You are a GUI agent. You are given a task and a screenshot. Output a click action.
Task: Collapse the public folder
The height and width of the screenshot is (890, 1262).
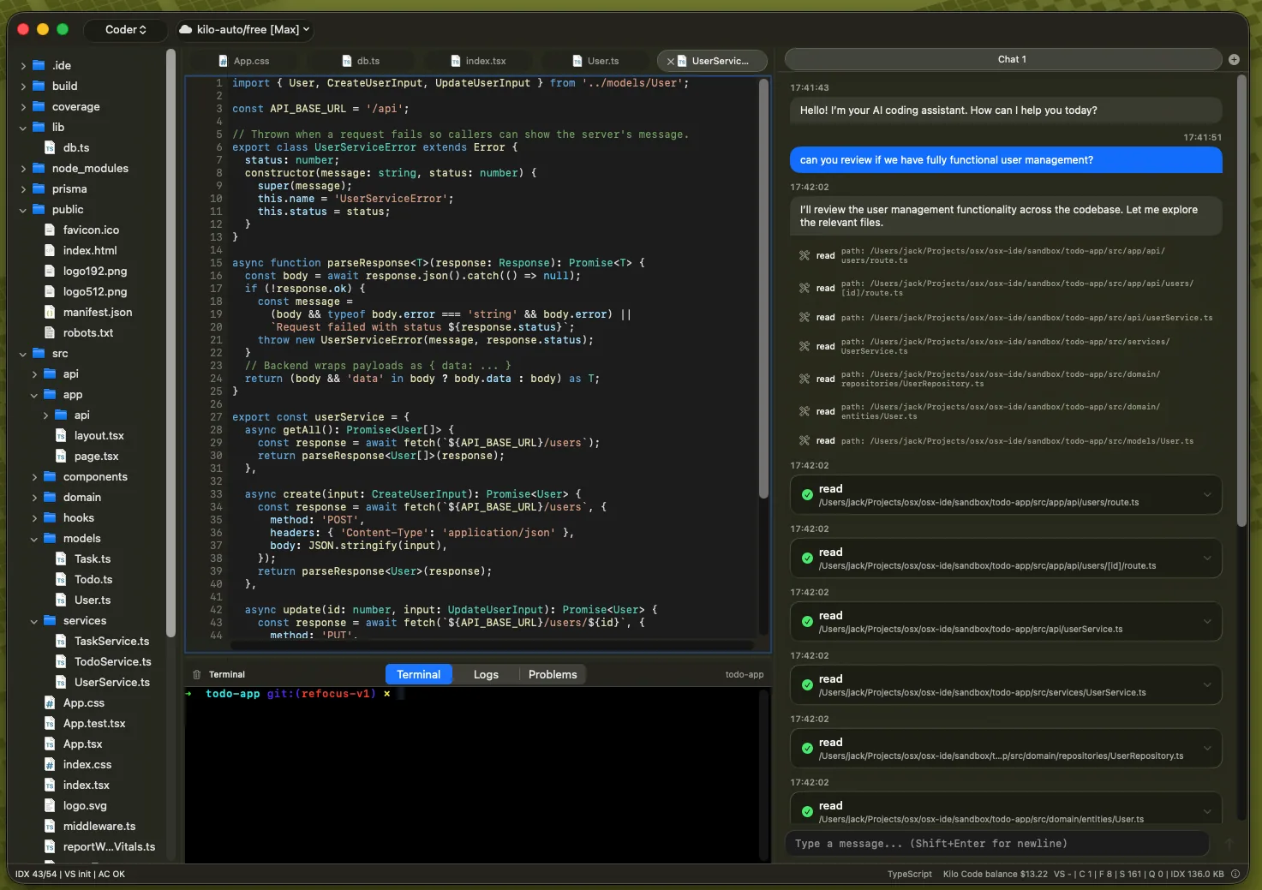click(x=23, y=210)
